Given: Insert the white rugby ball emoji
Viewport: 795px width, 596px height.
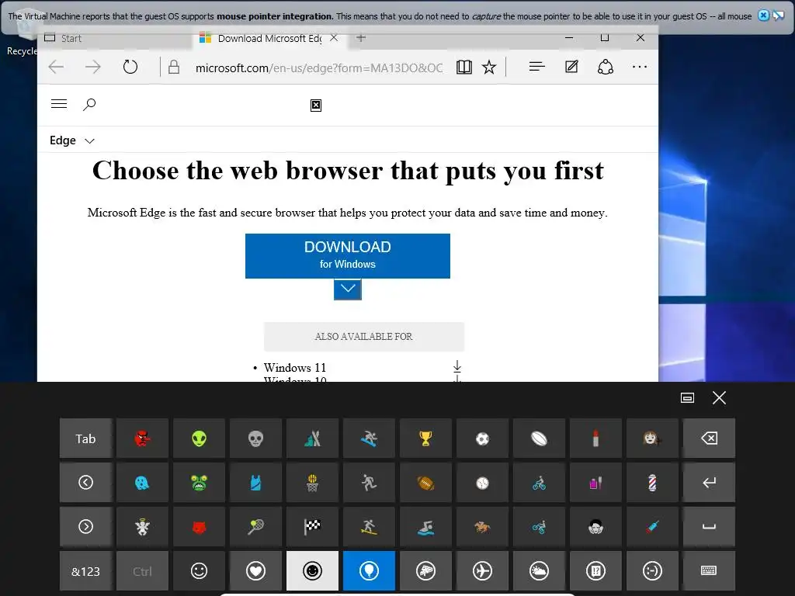Looking at the screenshot, I should 539,438.
